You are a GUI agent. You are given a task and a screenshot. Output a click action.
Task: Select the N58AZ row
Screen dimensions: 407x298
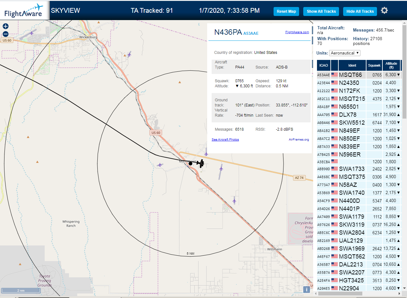359,185
